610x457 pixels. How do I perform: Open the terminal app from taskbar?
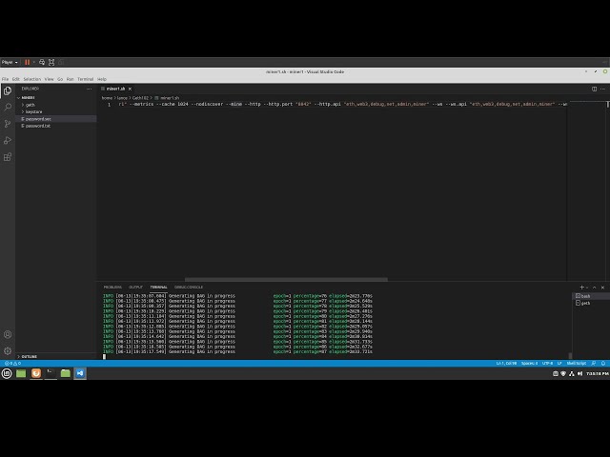click(x=51, y=373)
